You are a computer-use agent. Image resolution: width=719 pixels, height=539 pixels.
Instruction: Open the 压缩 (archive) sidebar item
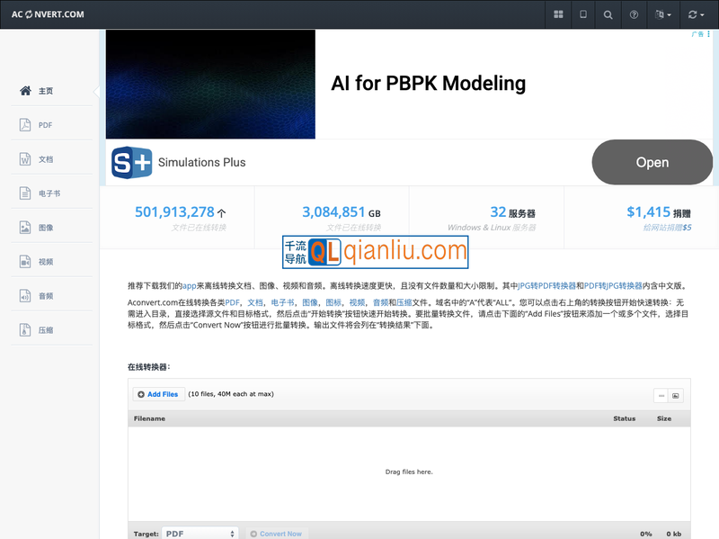(45, 330)
